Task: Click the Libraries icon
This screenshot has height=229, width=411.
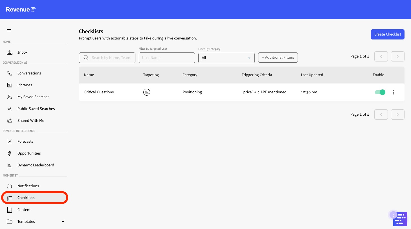Action: [10, 85]
